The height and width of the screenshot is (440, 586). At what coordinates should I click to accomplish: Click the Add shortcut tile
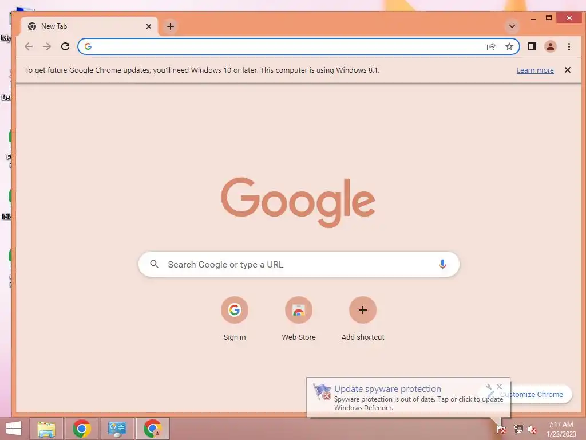point(363,319)
